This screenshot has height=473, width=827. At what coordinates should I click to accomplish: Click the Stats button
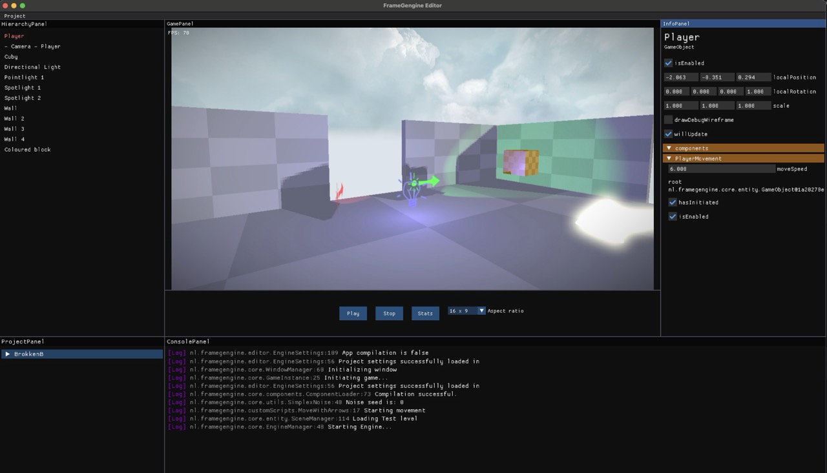(425, 314)
